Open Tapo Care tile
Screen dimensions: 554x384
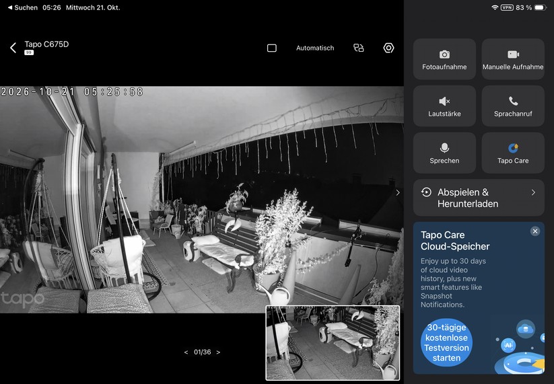[513, 153]
